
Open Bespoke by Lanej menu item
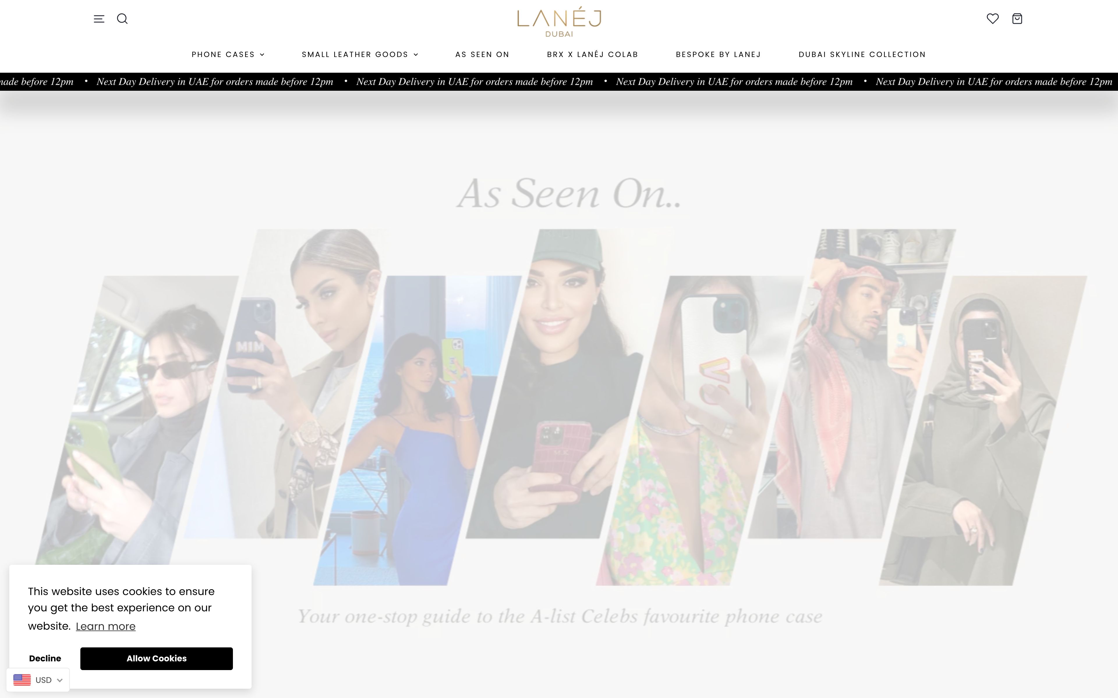pyautogui.click(x=718, y=54)
